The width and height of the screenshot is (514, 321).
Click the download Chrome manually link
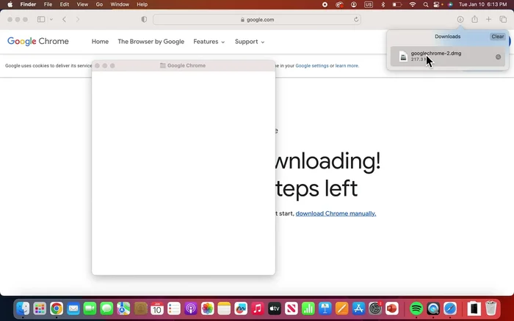[336, 213]
